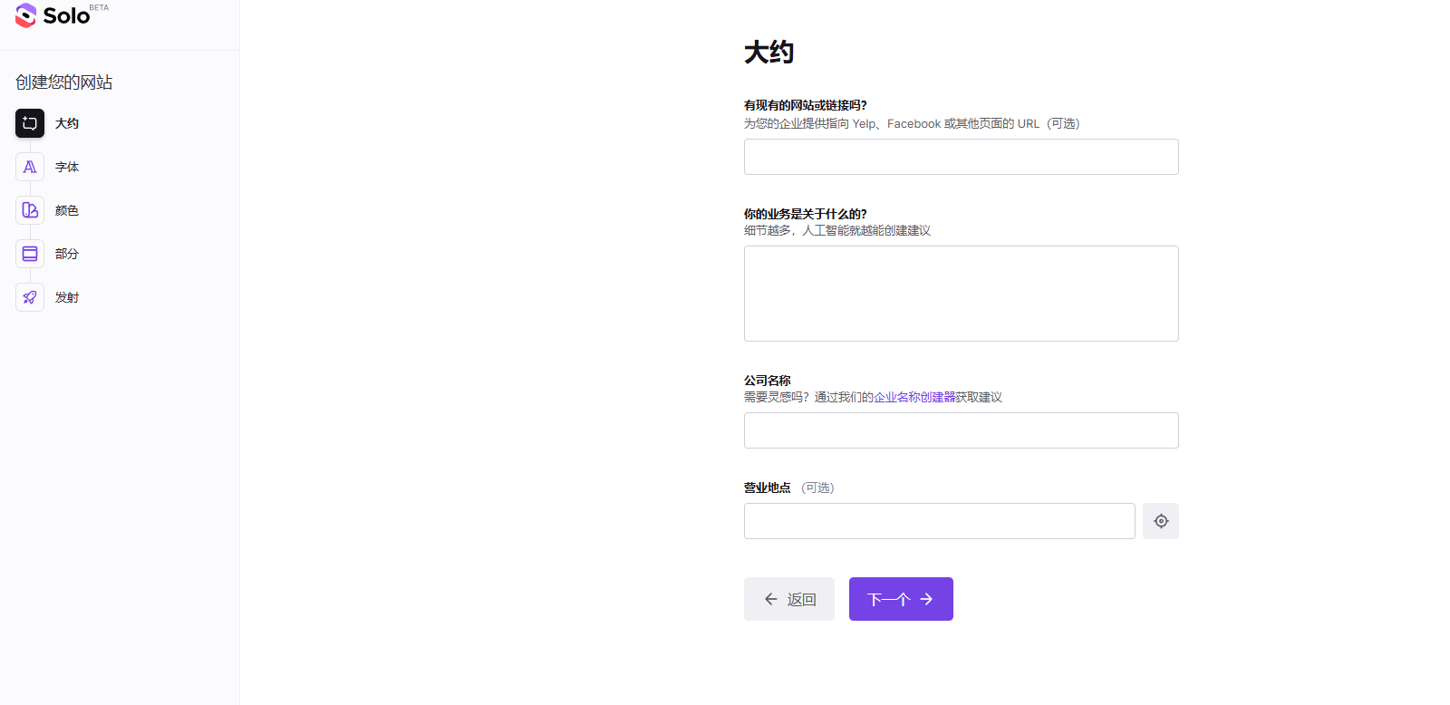The height and width of the screenshot is (705, 1450).
Task: Click the detect current location target icon
Action: point(1160,521)
